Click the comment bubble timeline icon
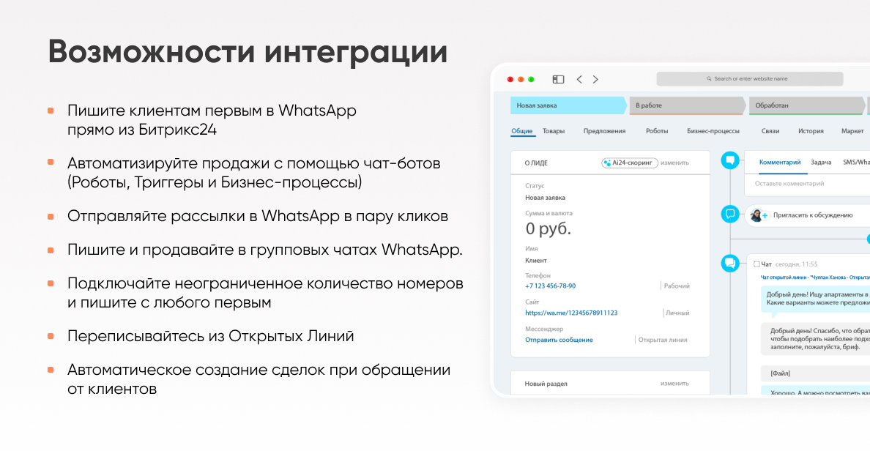The width and height of the screenshot is (870, 451). 730,161
